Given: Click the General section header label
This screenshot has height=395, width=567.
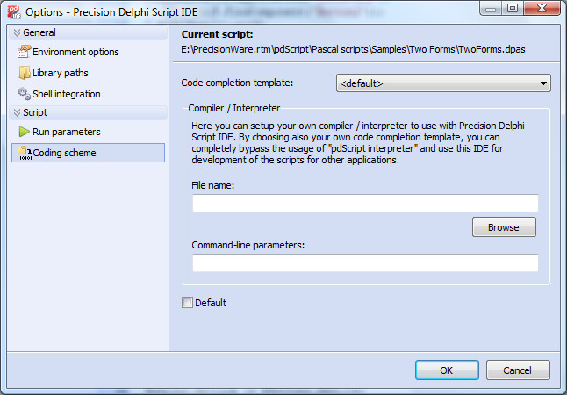Looking at the screenshot, I should pyautogui.click(x=39, y=32).
